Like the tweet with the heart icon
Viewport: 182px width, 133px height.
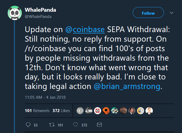75,125
